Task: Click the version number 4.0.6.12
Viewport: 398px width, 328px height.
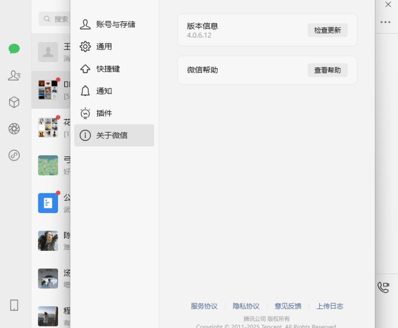Action: tap(199, 35)
